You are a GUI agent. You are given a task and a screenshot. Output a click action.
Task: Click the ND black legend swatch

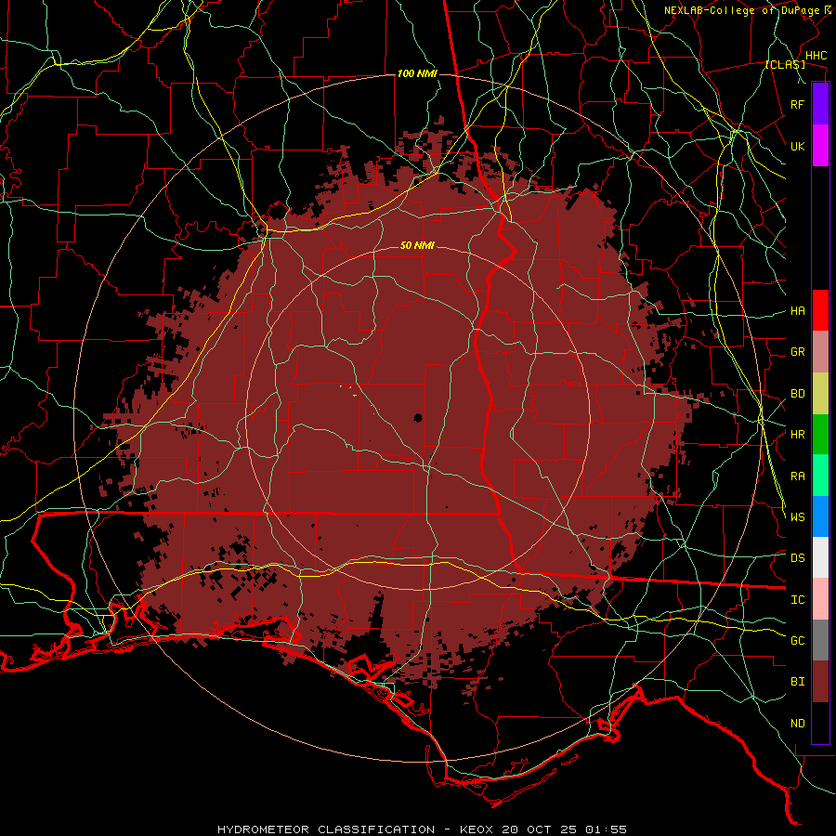[x=820, y=723]
